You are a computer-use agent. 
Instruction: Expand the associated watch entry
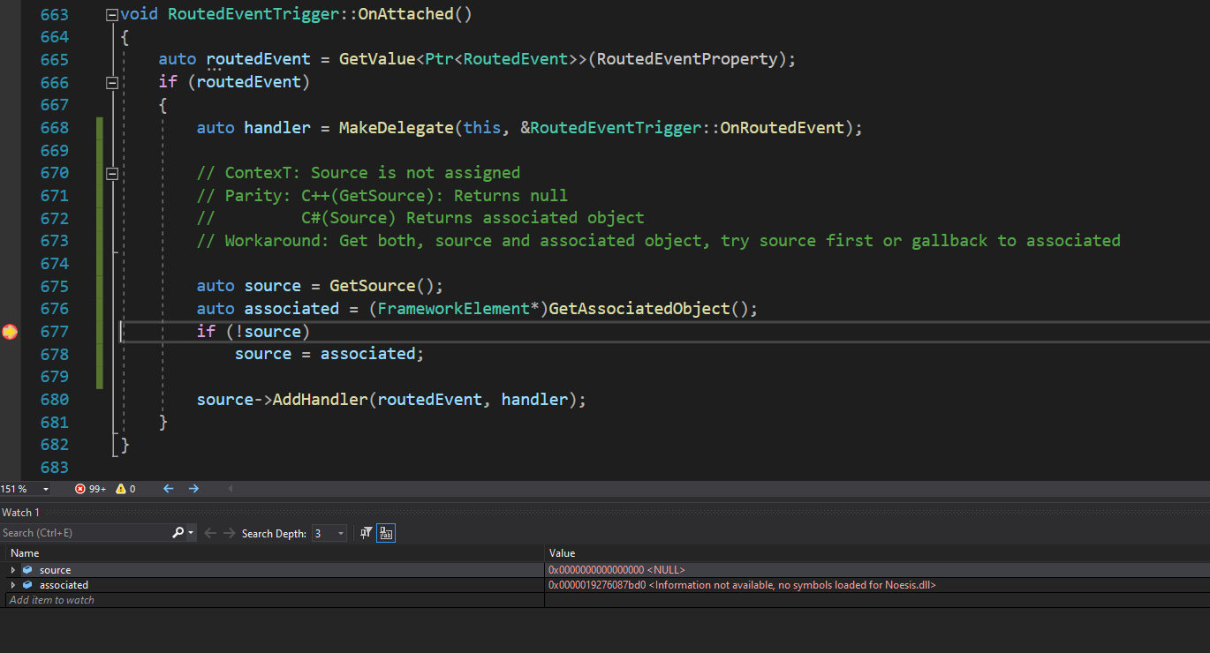point(13,585)
